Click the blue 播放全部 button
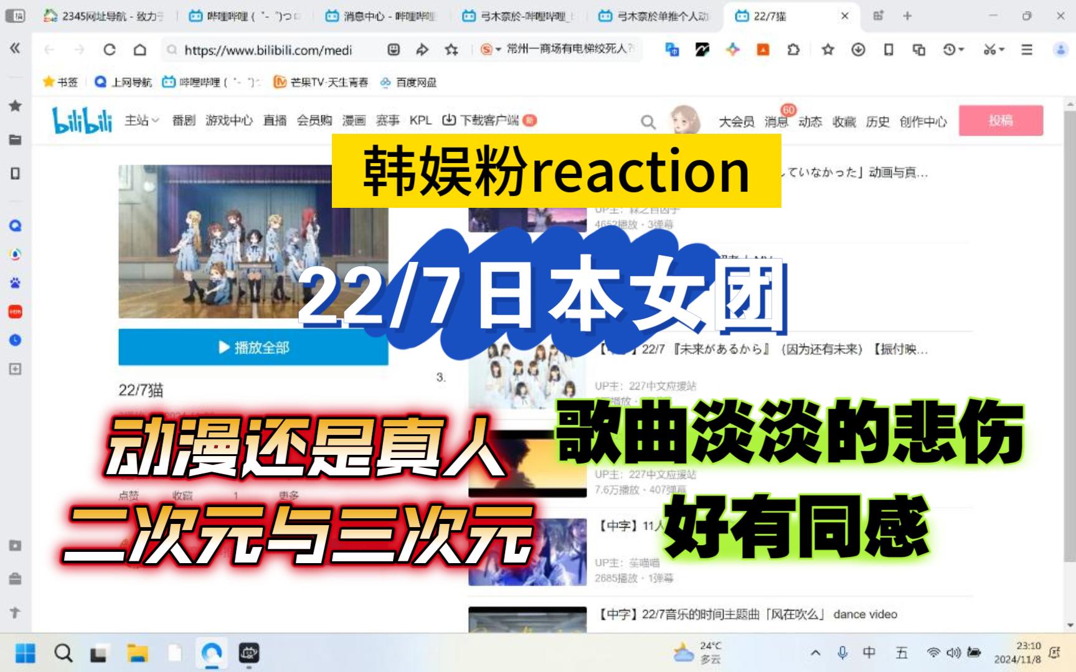Screen dimensions: 1076x672 pyautogui.click(x=253, y=347)
